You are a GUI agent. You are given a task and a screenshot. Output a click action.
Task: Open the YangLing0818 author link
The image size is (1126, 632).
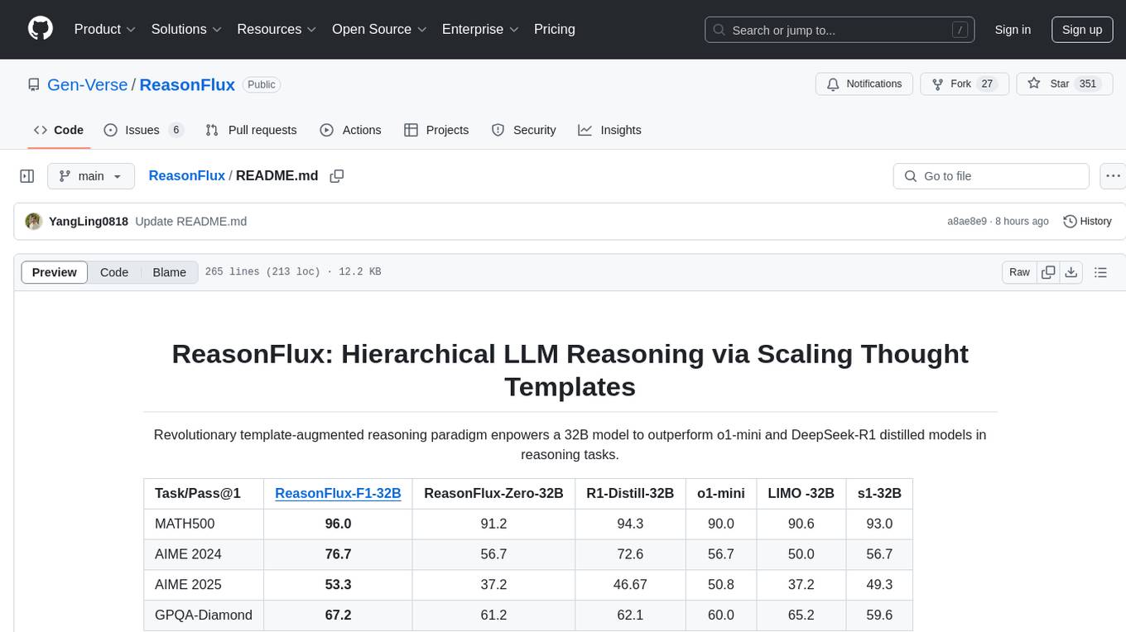(x=89, y=222)
